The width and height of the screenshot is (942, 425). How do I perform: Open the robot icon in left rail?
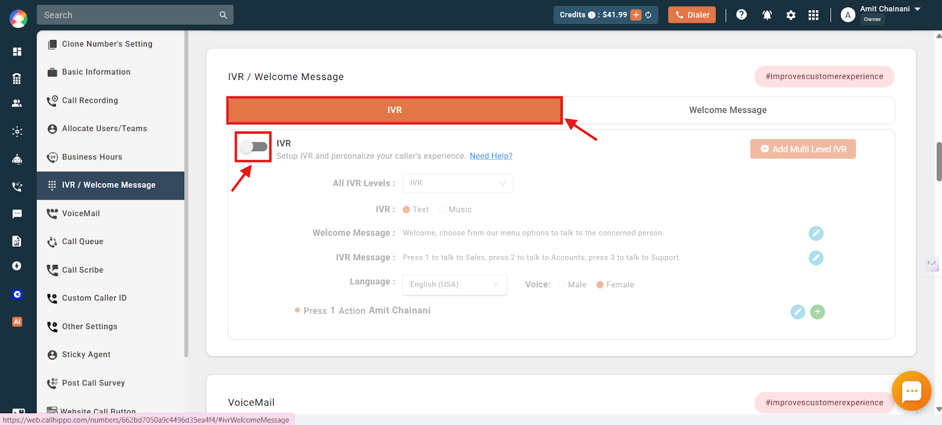pos(17,159)
